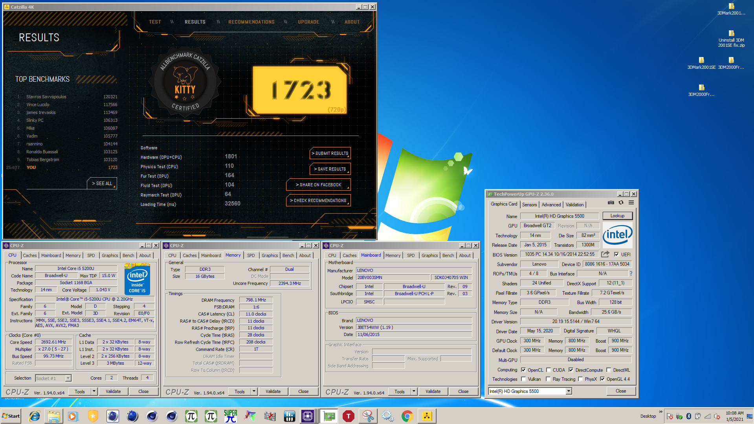Click the volume speaker icon in the tray
Viewport: 754px width, 424px height.
717,416
